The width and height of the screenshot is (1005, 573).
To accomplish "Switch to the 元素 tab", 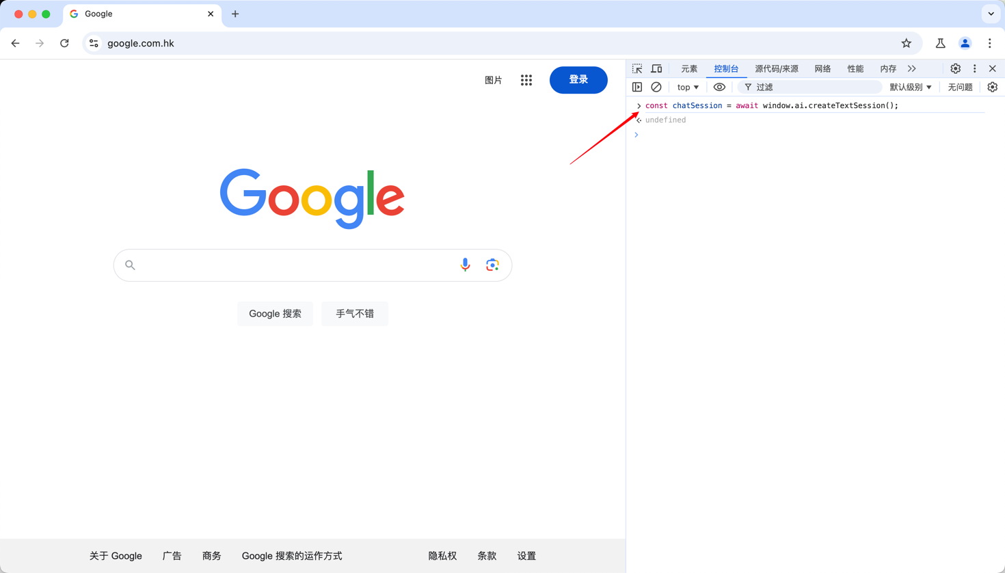I will click(689, 68).
